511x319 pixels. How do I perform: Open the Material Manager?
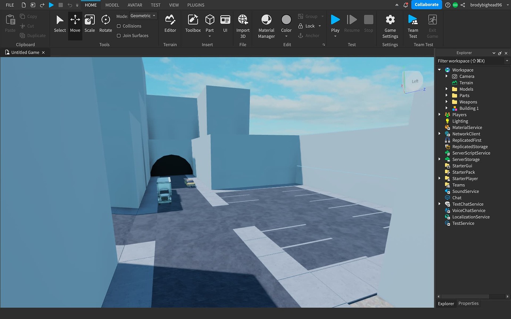click(266, 24)
